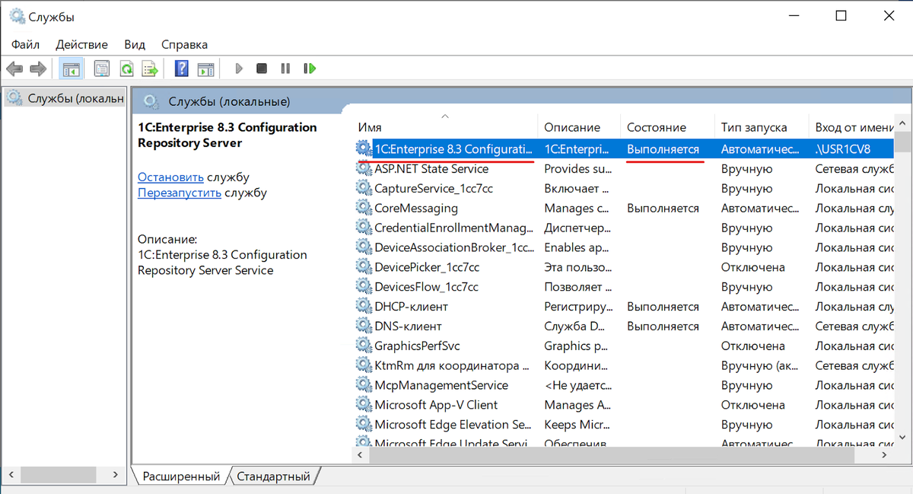Select Microsoft Edge Elevation Se service
The height and width of the screenshot is (494, 913).
tap(625, 425)
